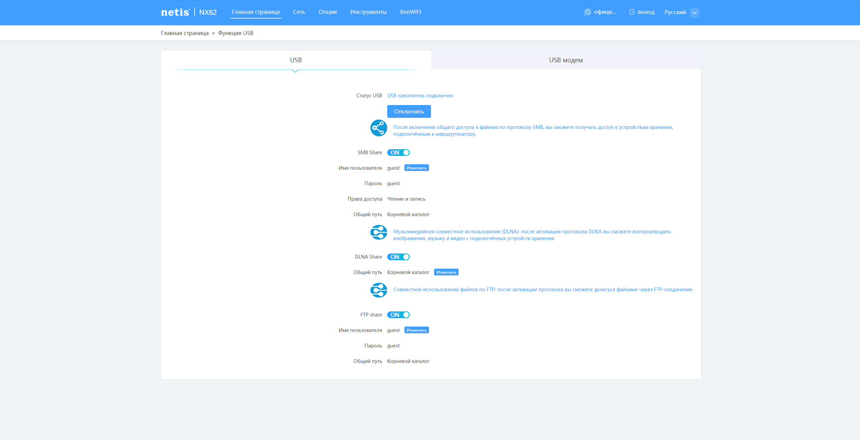
Task: Open the Главная страница menu
Action: click(x=256, y=12)
